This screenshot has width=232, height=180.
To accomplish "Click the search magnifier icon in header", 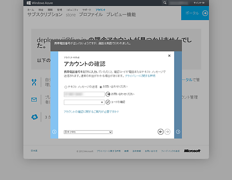I will 165,3.
